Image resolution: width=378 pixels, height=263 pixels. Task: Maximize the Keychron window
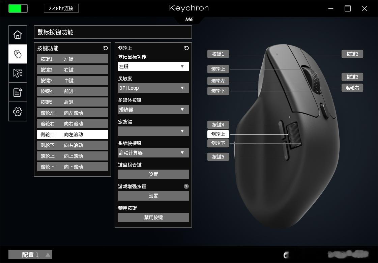pyautogui.click(x=348, y=8)
